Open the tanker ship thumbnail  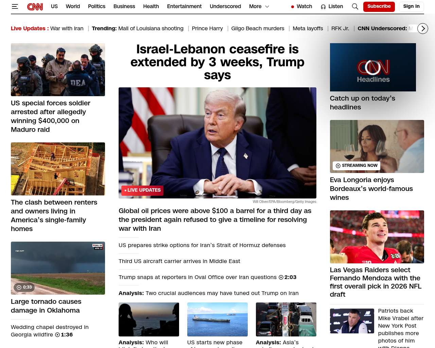(217, 319)
